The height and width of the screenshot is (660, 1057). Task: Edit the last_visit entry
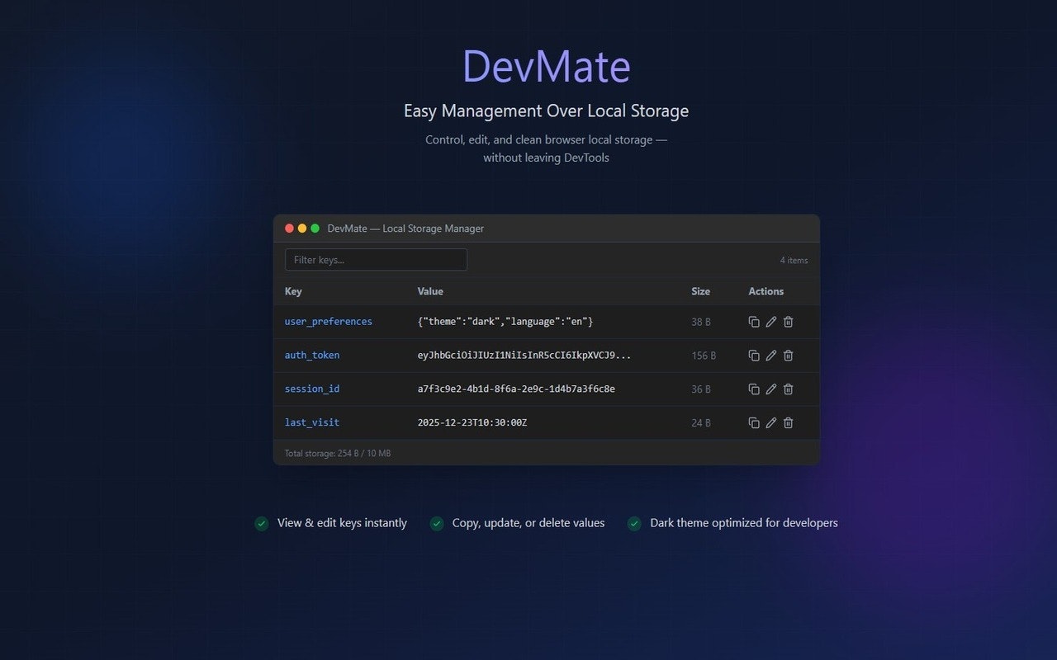pos(770,422)
